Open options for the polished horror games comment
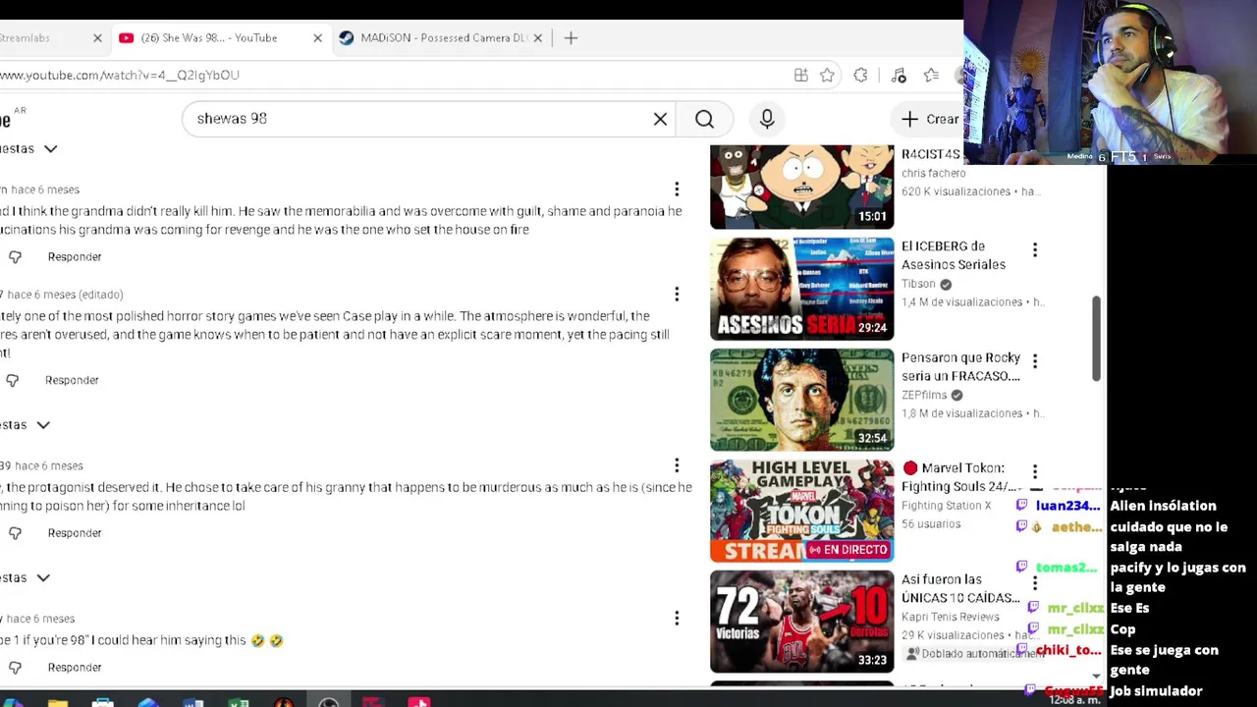The height and width of the screenshot is (707, 1257). point(677,295)
